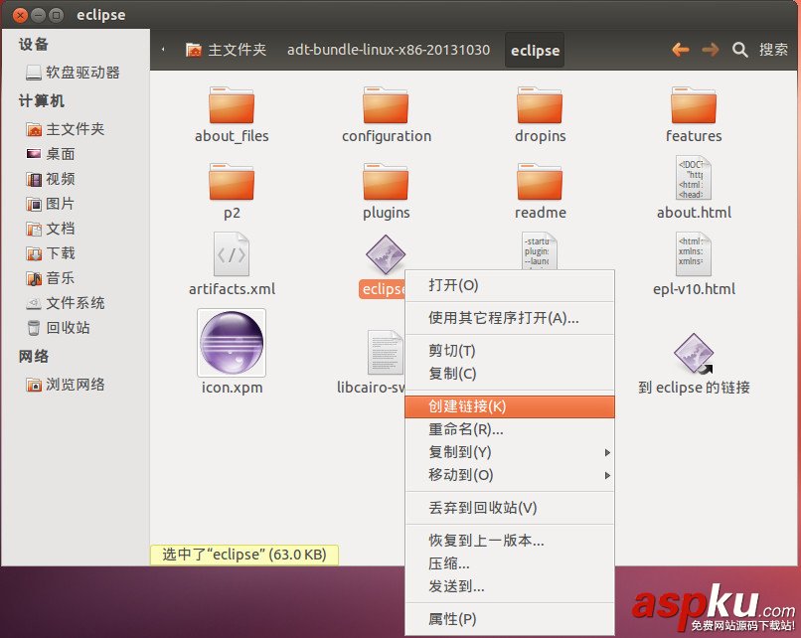Screen dimensions: 801x638
Task: Open 文档 in sidebar
Action: [x=50, y=229]
